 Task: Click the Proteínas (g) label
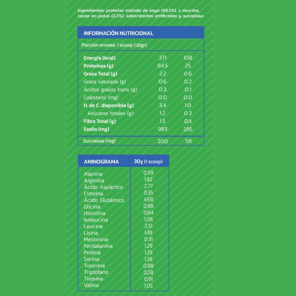[x=98, y=66]
